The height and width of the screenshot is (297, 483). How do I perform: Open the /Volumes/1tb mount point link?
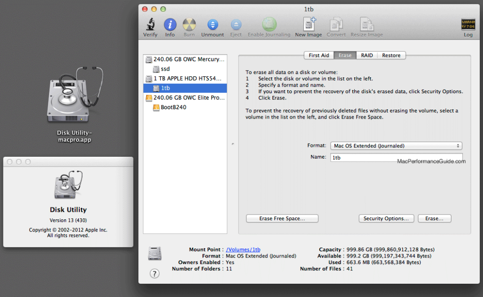tap(243, 249)
